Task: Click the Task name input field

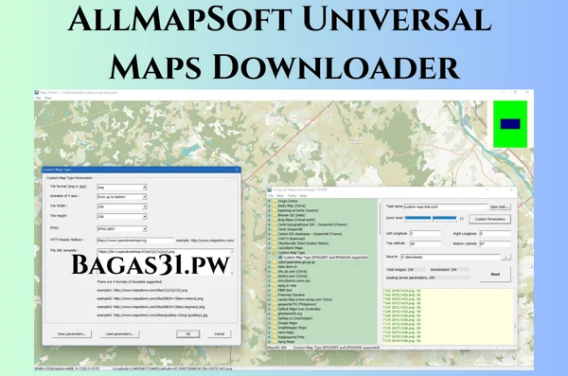Action: tap(446, 206)
